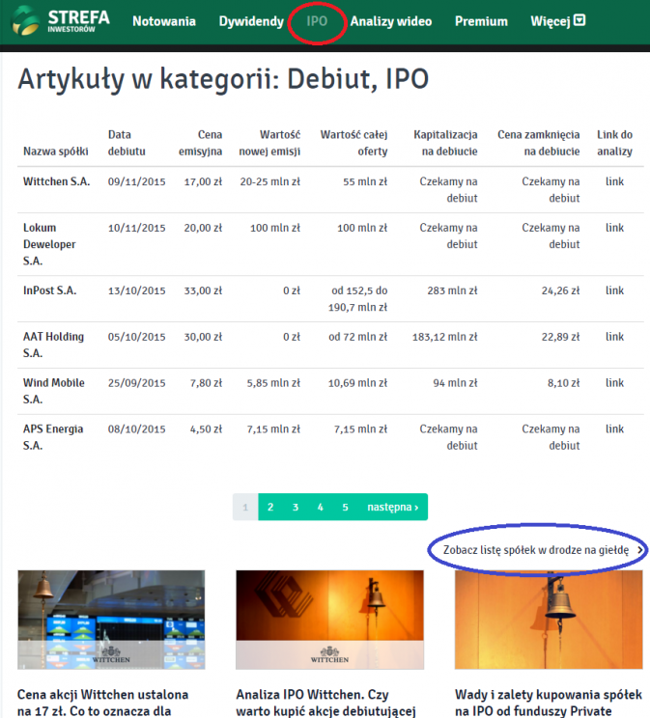Go to the IPO section
Viewport: 650px width, 718px height.
click(x=317, y=21)
